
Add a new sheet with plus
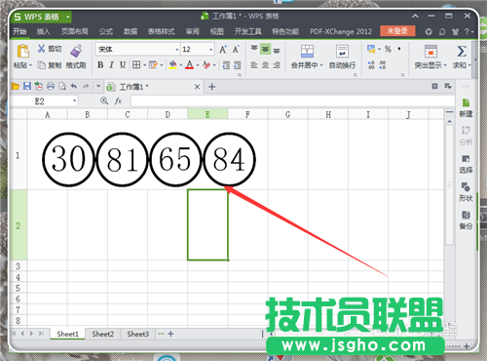click(x=170, y=334)
